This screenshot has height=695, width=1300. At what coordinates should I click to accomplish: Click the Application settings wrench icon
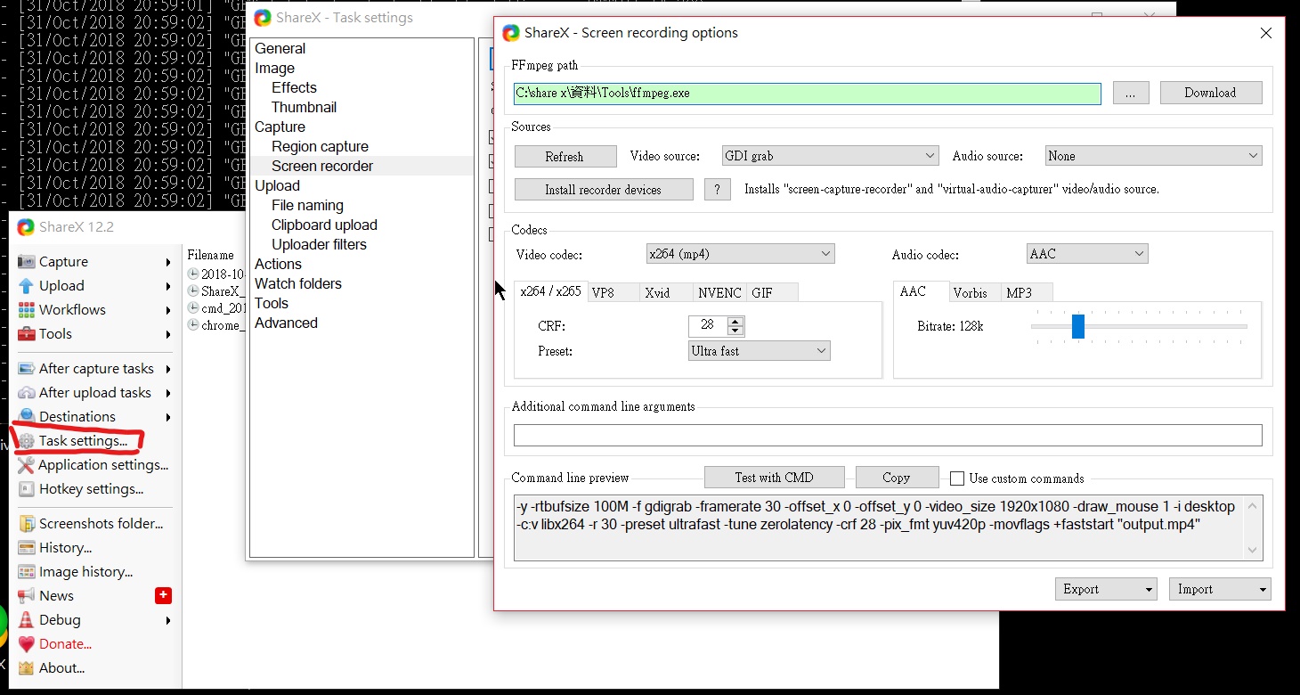[x=27, y=465]
